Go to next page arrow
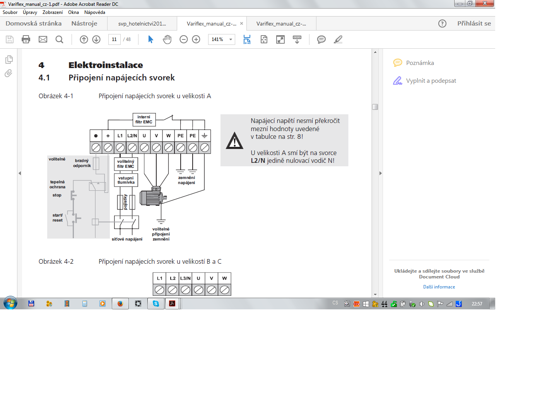Viewport: 535px width, 401px height. [x=96, y=39]
